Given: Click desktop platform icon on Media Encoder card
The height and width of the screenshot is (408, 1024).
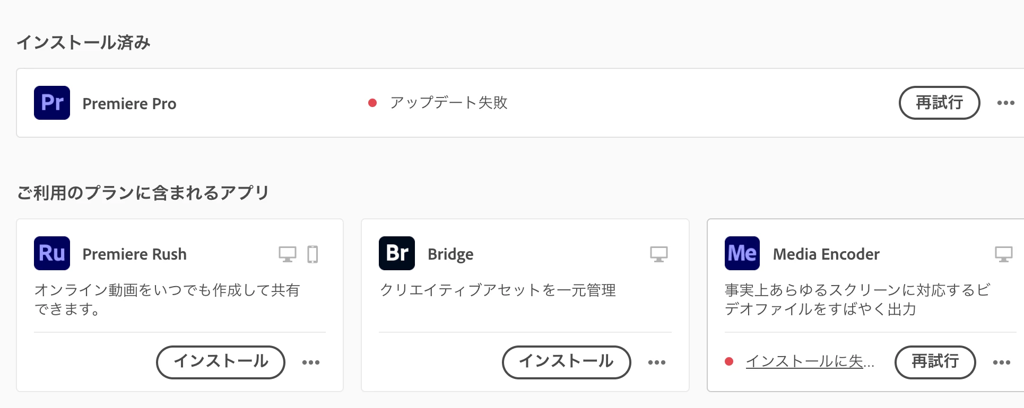Looking at the screenshot, I should tap(1004, 254).
